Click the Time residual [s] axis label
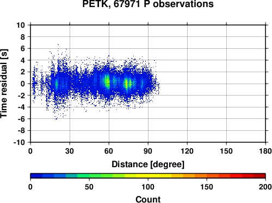The width and height of the screenshot is (272, 203). tap(4, 84)
